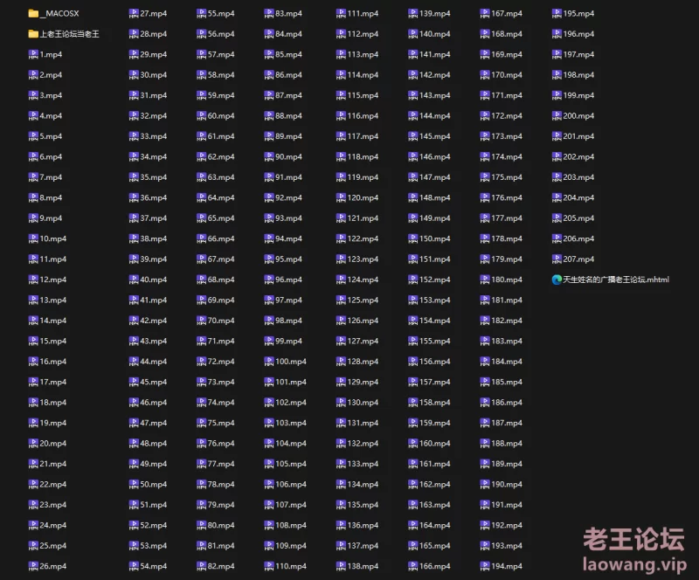The width and height of the screenshot is (699, 580).
Task: Select the video icon next to 83.mp4
Action: click(269, 13)
